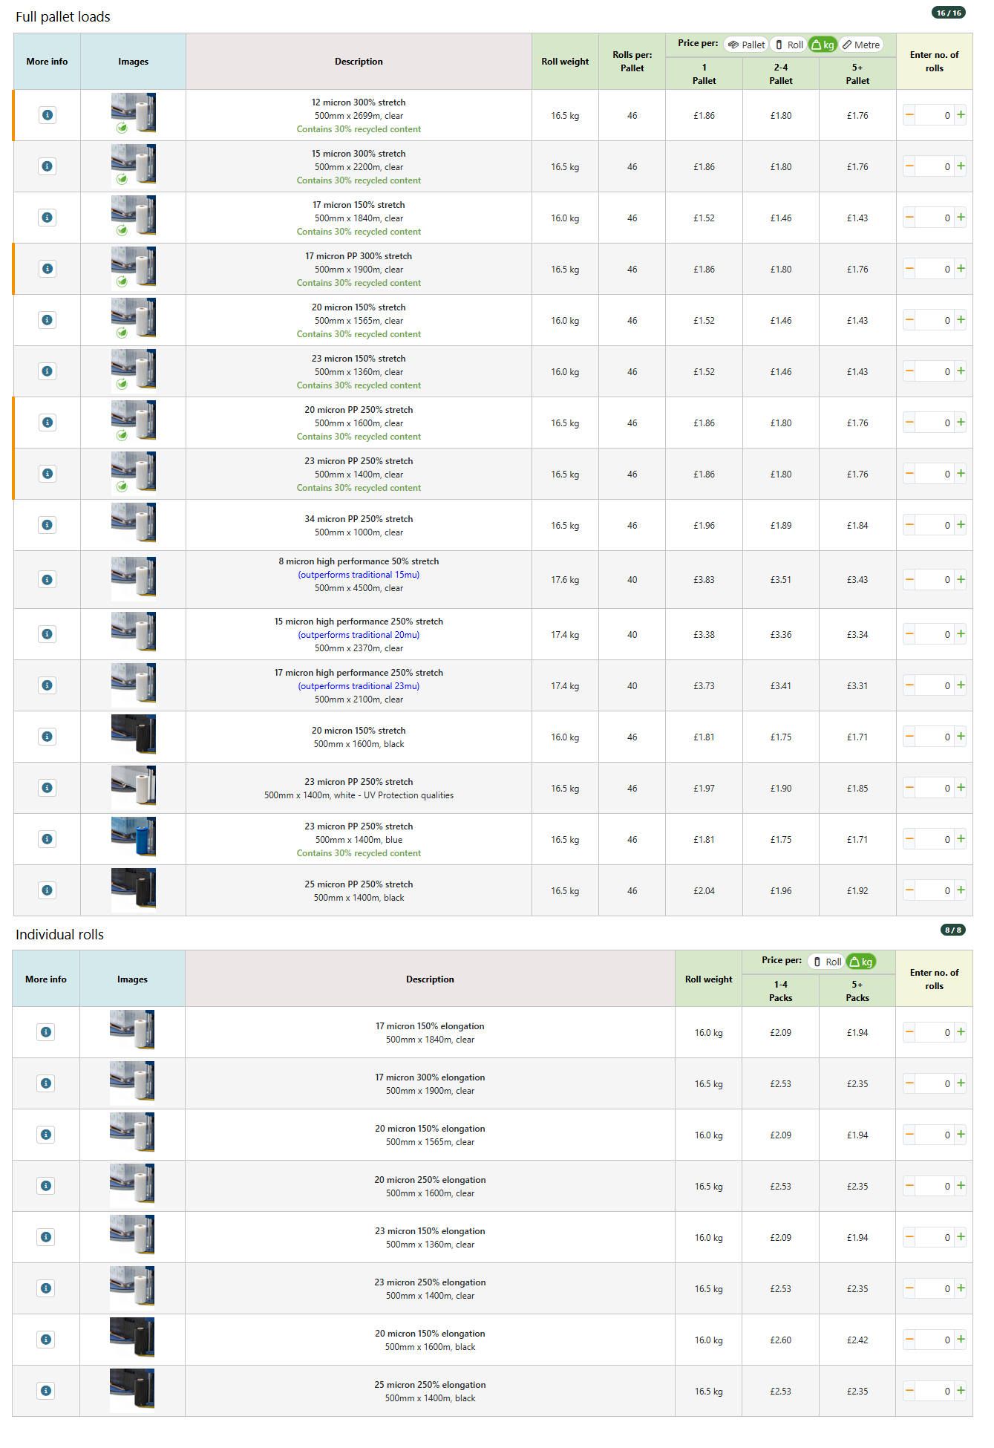Open info for 15 micron high performance row
Screen dimensions: 994x1448
coord(47,634)
